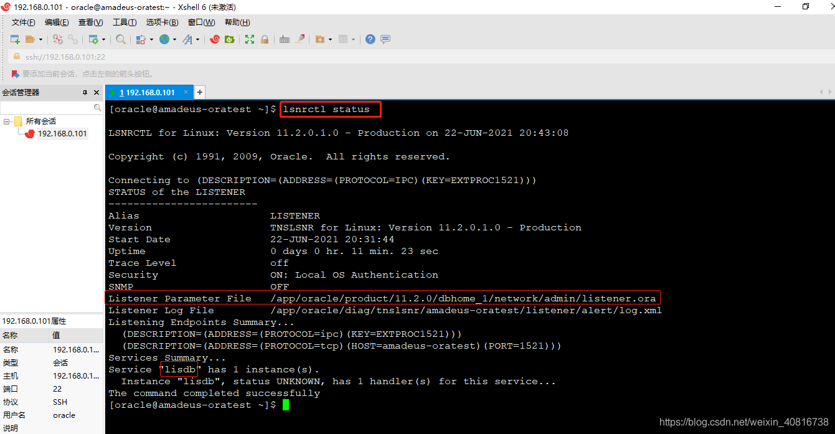Click the Encoding globe icon

click(x=164, y=39)
